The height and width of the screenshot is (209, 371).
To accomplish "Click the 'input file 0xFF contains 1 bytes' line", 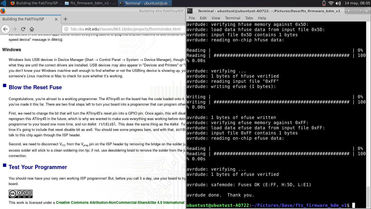I will tap(242, 133).
